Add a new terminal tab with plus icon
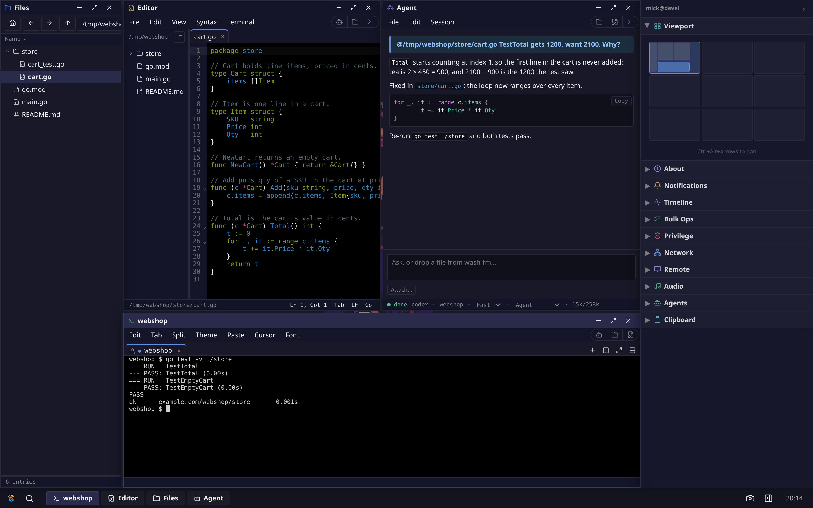Image resolution: width=813 pixels, height=508 pixels. coord(593,351)
